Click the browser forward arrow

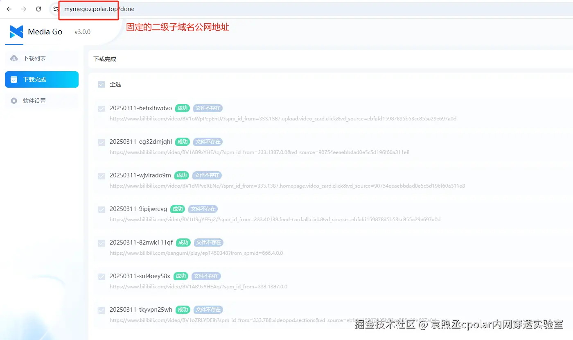tap(24, 9)
